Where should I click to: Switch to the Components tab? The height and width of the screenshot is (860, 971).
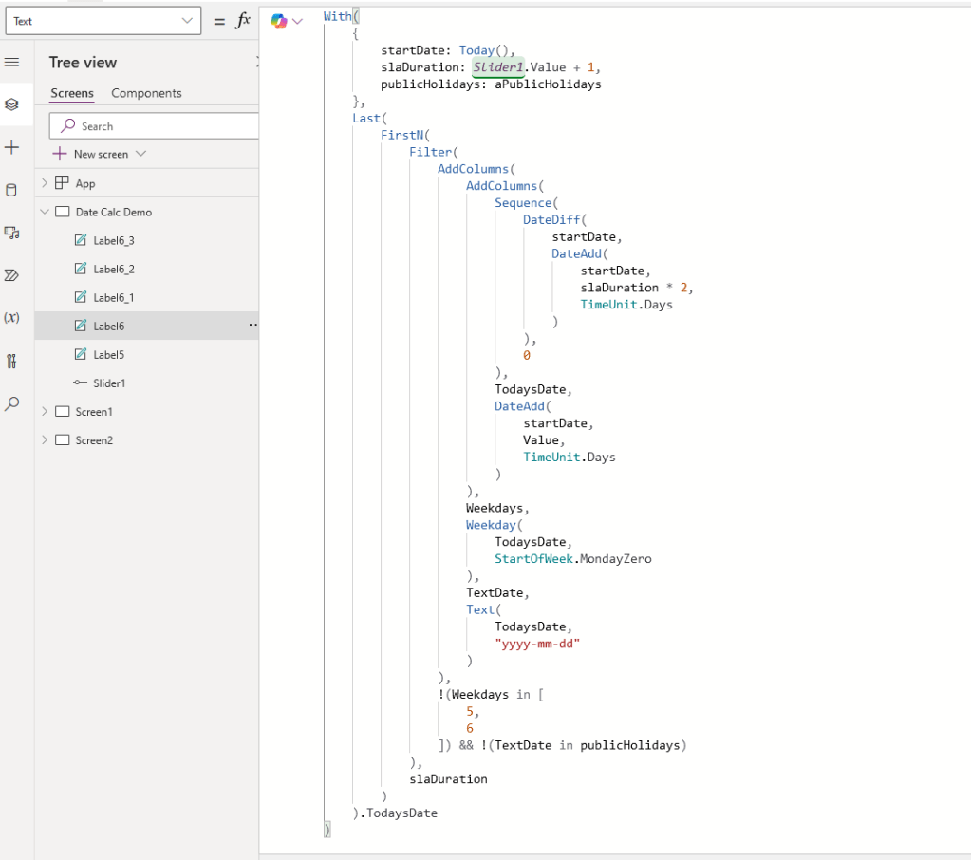point(146,93)
